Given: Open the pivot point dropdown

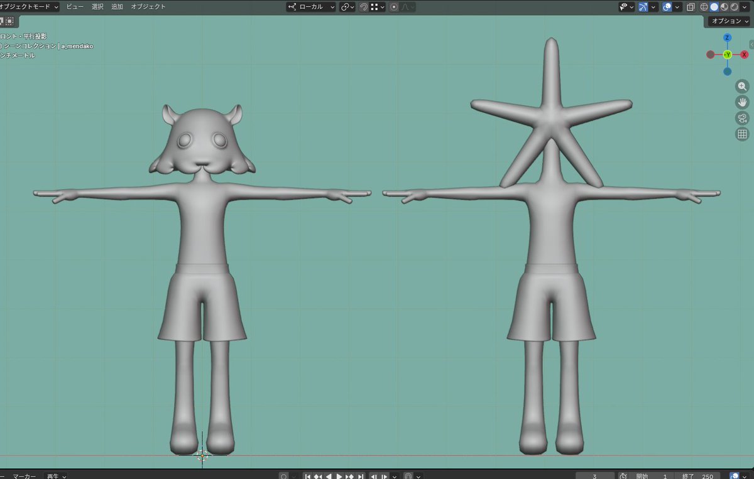Looking at the screenshot, I should (x=347, y=7).
